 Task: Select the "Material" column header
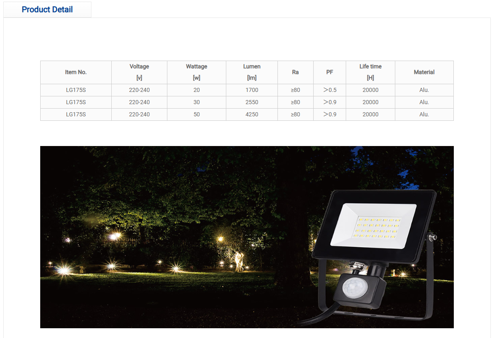(x=424, y=72)
